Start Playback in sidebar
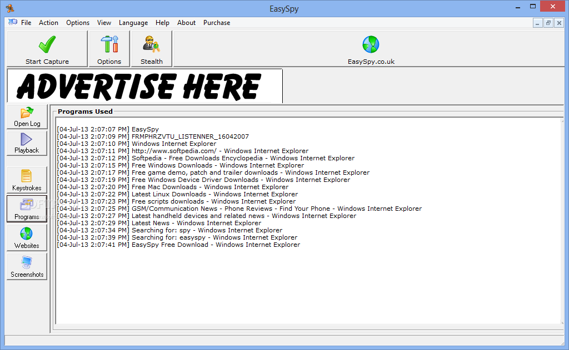Image resolution: width=569 pixels, height=350 pixels. (x=27, y=144)
